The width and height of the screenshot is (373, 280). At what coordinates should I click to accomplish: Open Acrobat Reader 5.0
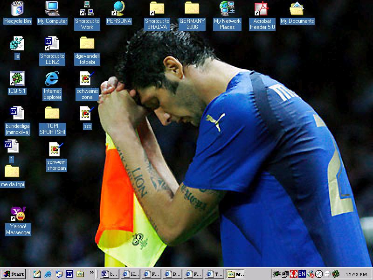point(262,8)
